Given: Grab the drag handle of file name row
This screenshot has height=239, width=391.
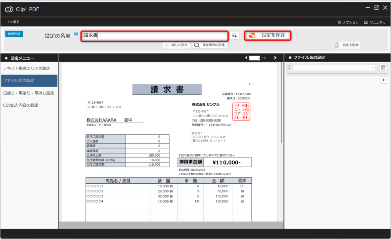Looking at the screenshot, I should pos(289,68).
